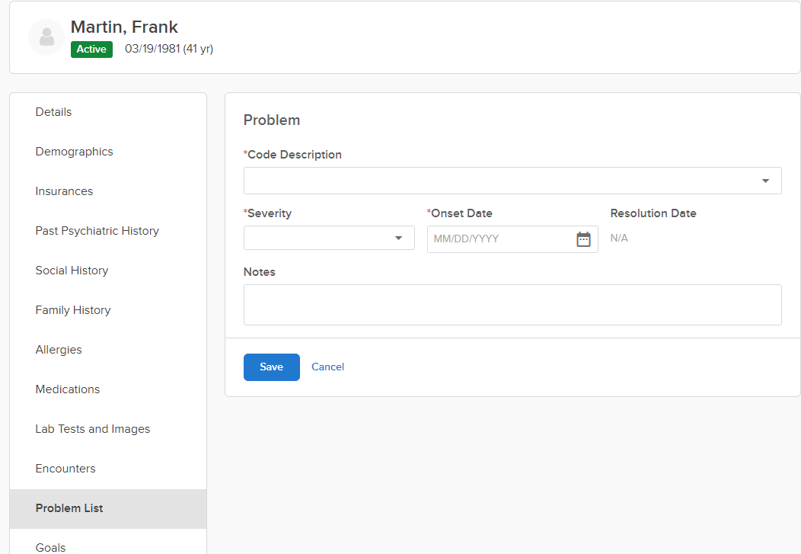Go to Lab Tests and Images
The height and width of the screenshot is (554, 801).
pyautogui.click(x=93, y=429)
